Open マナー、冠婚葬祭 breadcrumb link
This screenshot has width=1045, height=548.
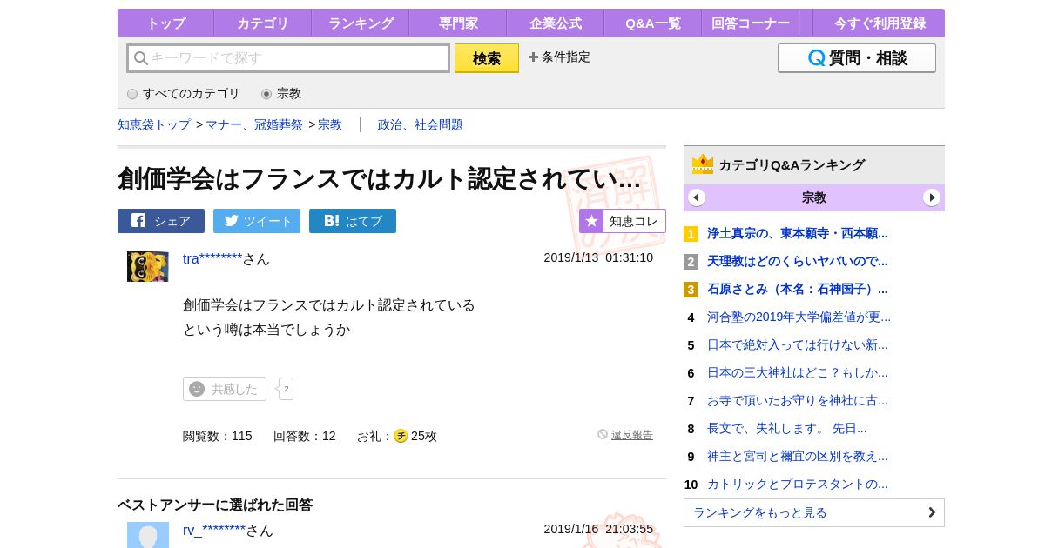coord(254,124)
